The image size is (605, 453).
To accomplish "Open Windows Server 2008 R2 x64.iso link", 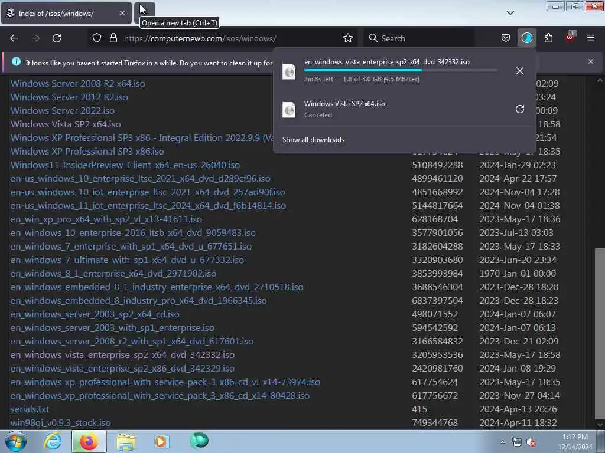I will coord(77,84).
